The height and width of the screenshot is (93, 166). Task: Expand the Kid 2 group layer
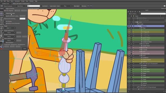pos(140,56)
